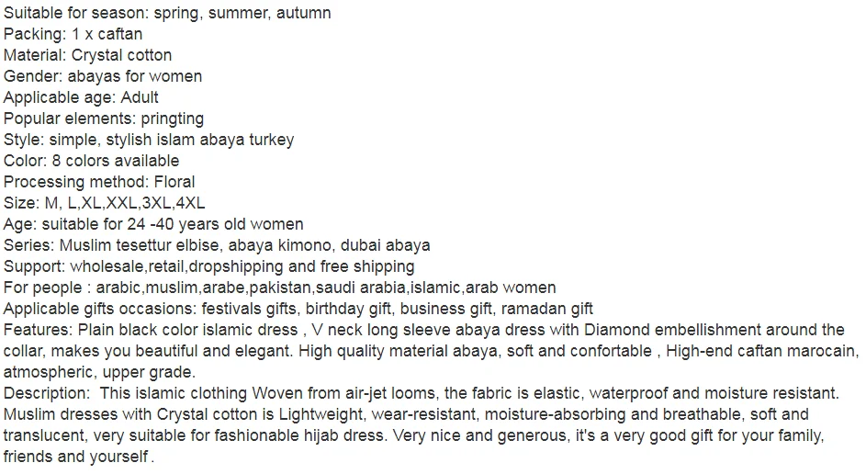
Task: Click the 'Packing: 1 x caftan' line
Action: click(x=73, y=34)
